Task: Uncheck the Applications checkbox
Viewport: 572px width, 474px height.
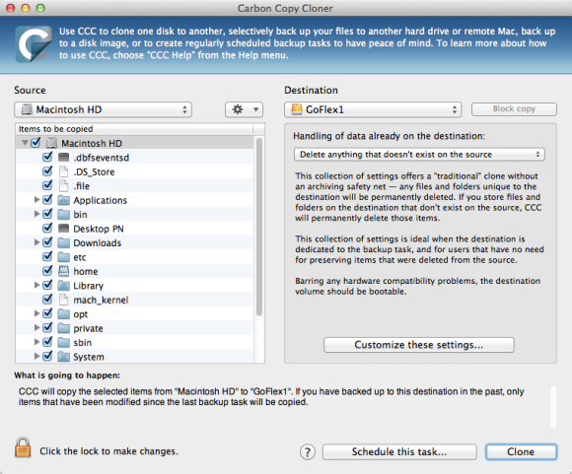Action: tap(47, 199)
